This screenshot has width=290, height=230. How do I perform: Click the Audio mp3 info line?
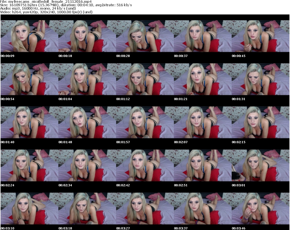click(38, 9)
